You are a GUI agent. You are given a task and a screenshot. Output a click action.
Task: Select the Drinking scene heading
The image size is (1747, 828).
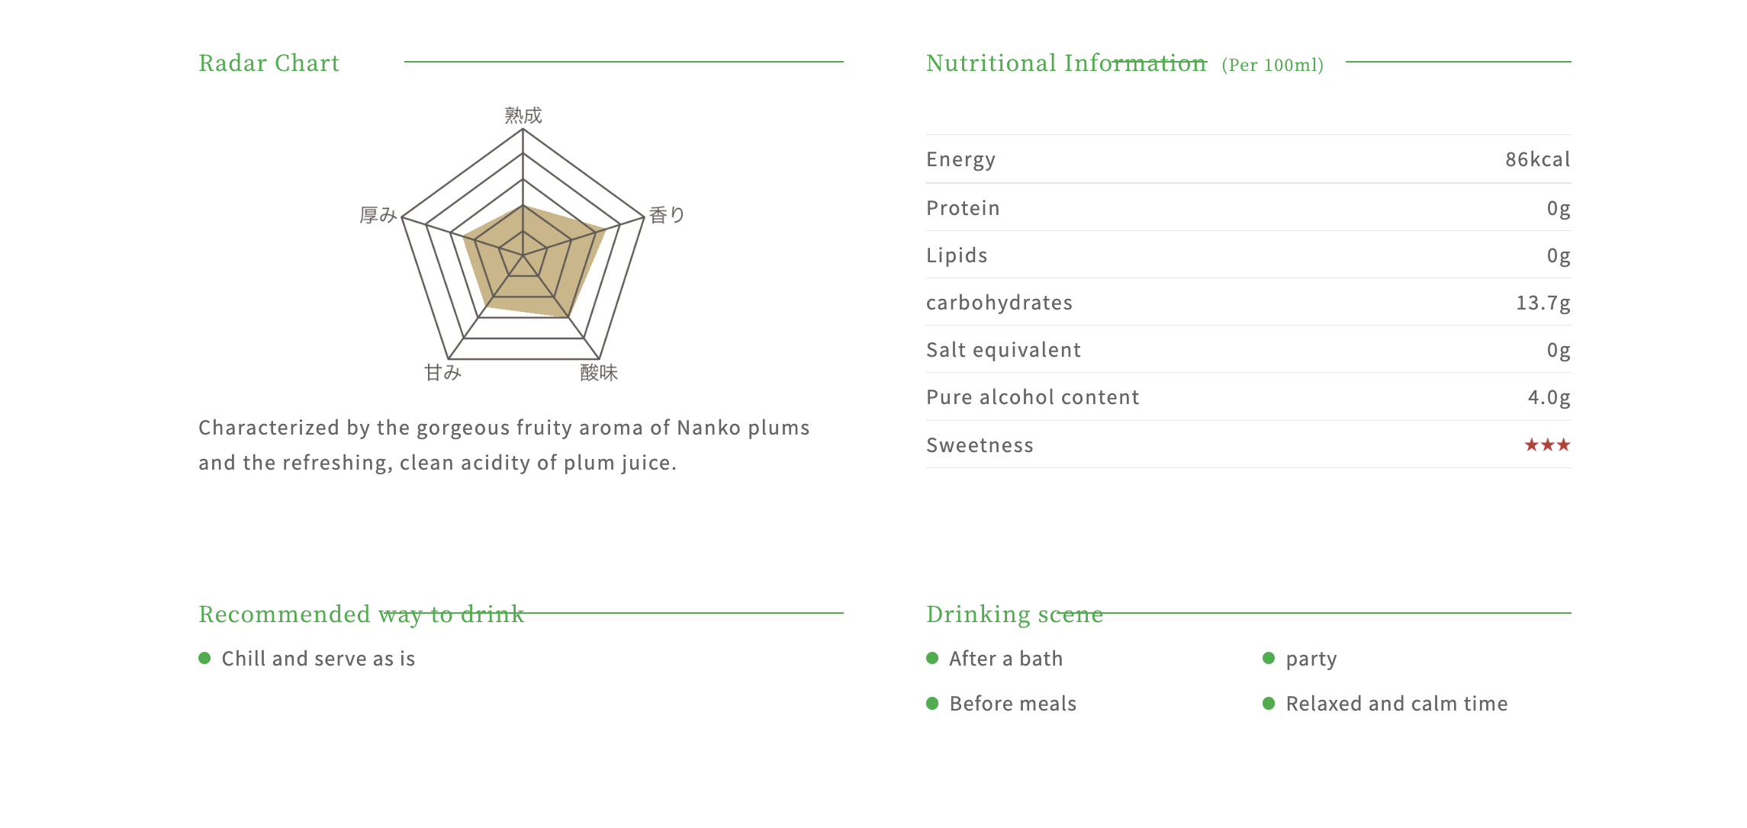[1015, 614]
